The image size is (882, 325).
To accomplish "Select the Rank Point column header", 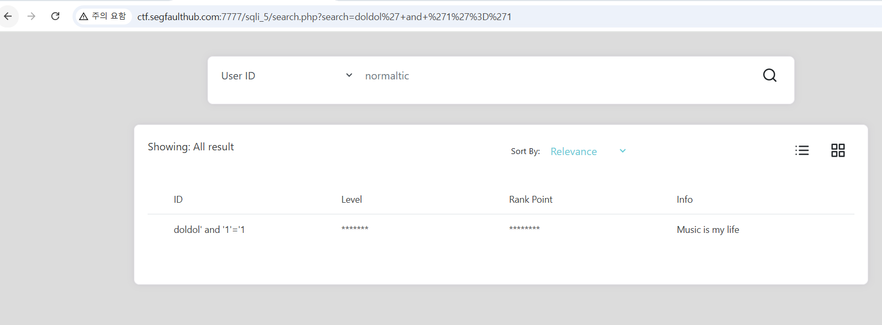I will 530,200.
